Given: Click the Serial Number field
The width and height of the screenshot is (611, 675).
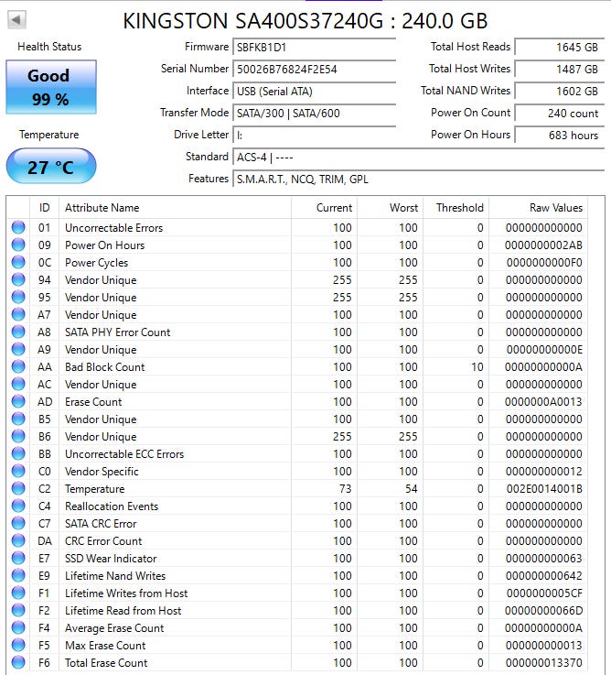Looking at the screenshot, I should click(314, 69).
